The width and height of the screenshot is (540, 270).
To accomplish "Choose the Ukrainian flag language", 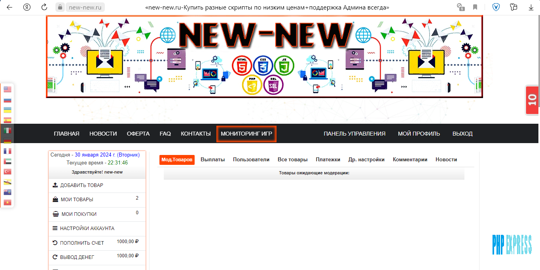I will 8,110.
